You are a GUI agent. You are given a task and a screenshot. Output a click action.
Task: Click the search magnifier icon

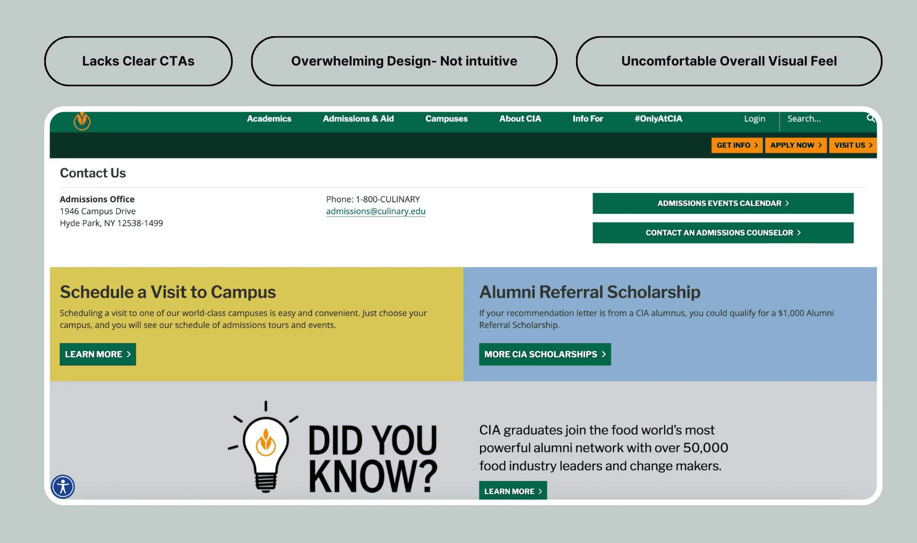click(x=871, y=118)
